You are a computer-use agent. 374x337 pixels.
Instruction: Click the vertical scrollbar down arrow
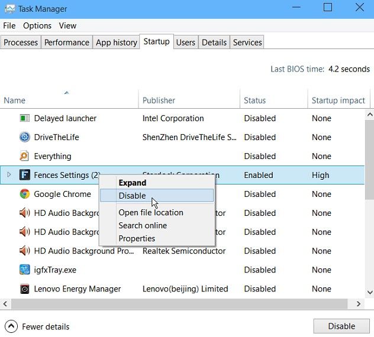click(x=370, y=292)
